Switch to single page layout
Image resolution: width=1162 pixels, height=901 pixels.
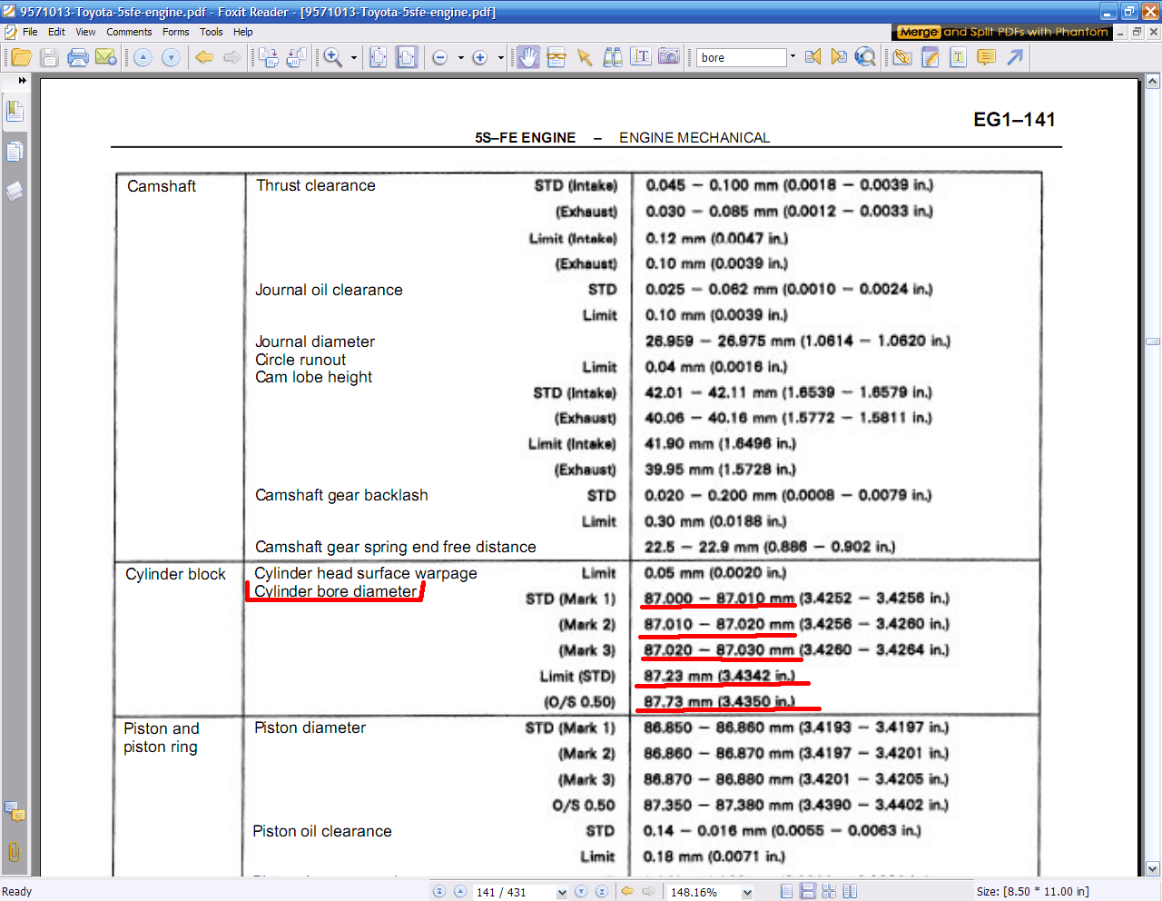click(786, 892)
